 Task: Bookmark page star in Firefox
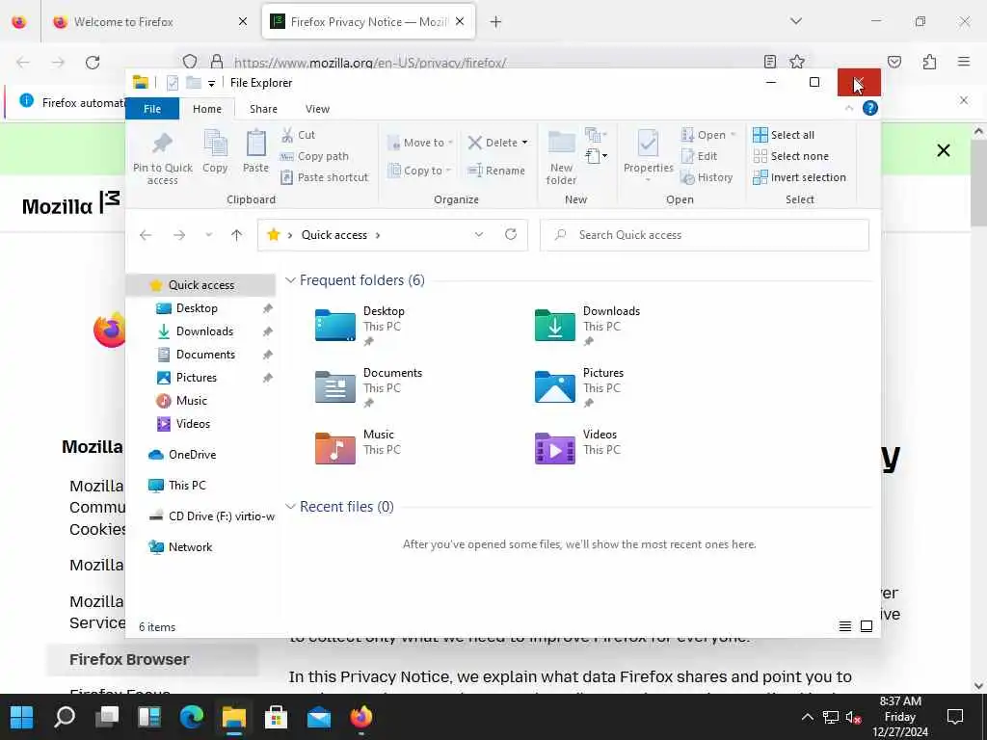click(x=797, y=62)
